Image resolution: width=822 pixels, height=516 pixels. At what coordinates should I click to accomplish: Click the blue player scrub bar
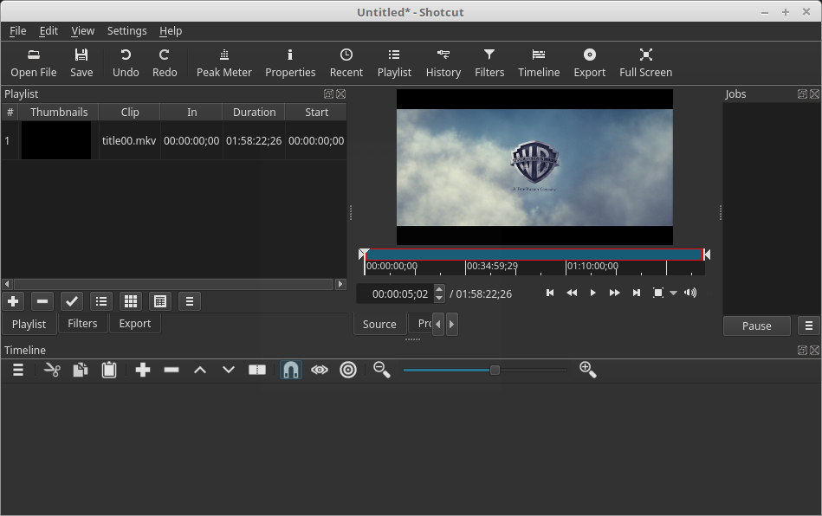coord(534,255)
